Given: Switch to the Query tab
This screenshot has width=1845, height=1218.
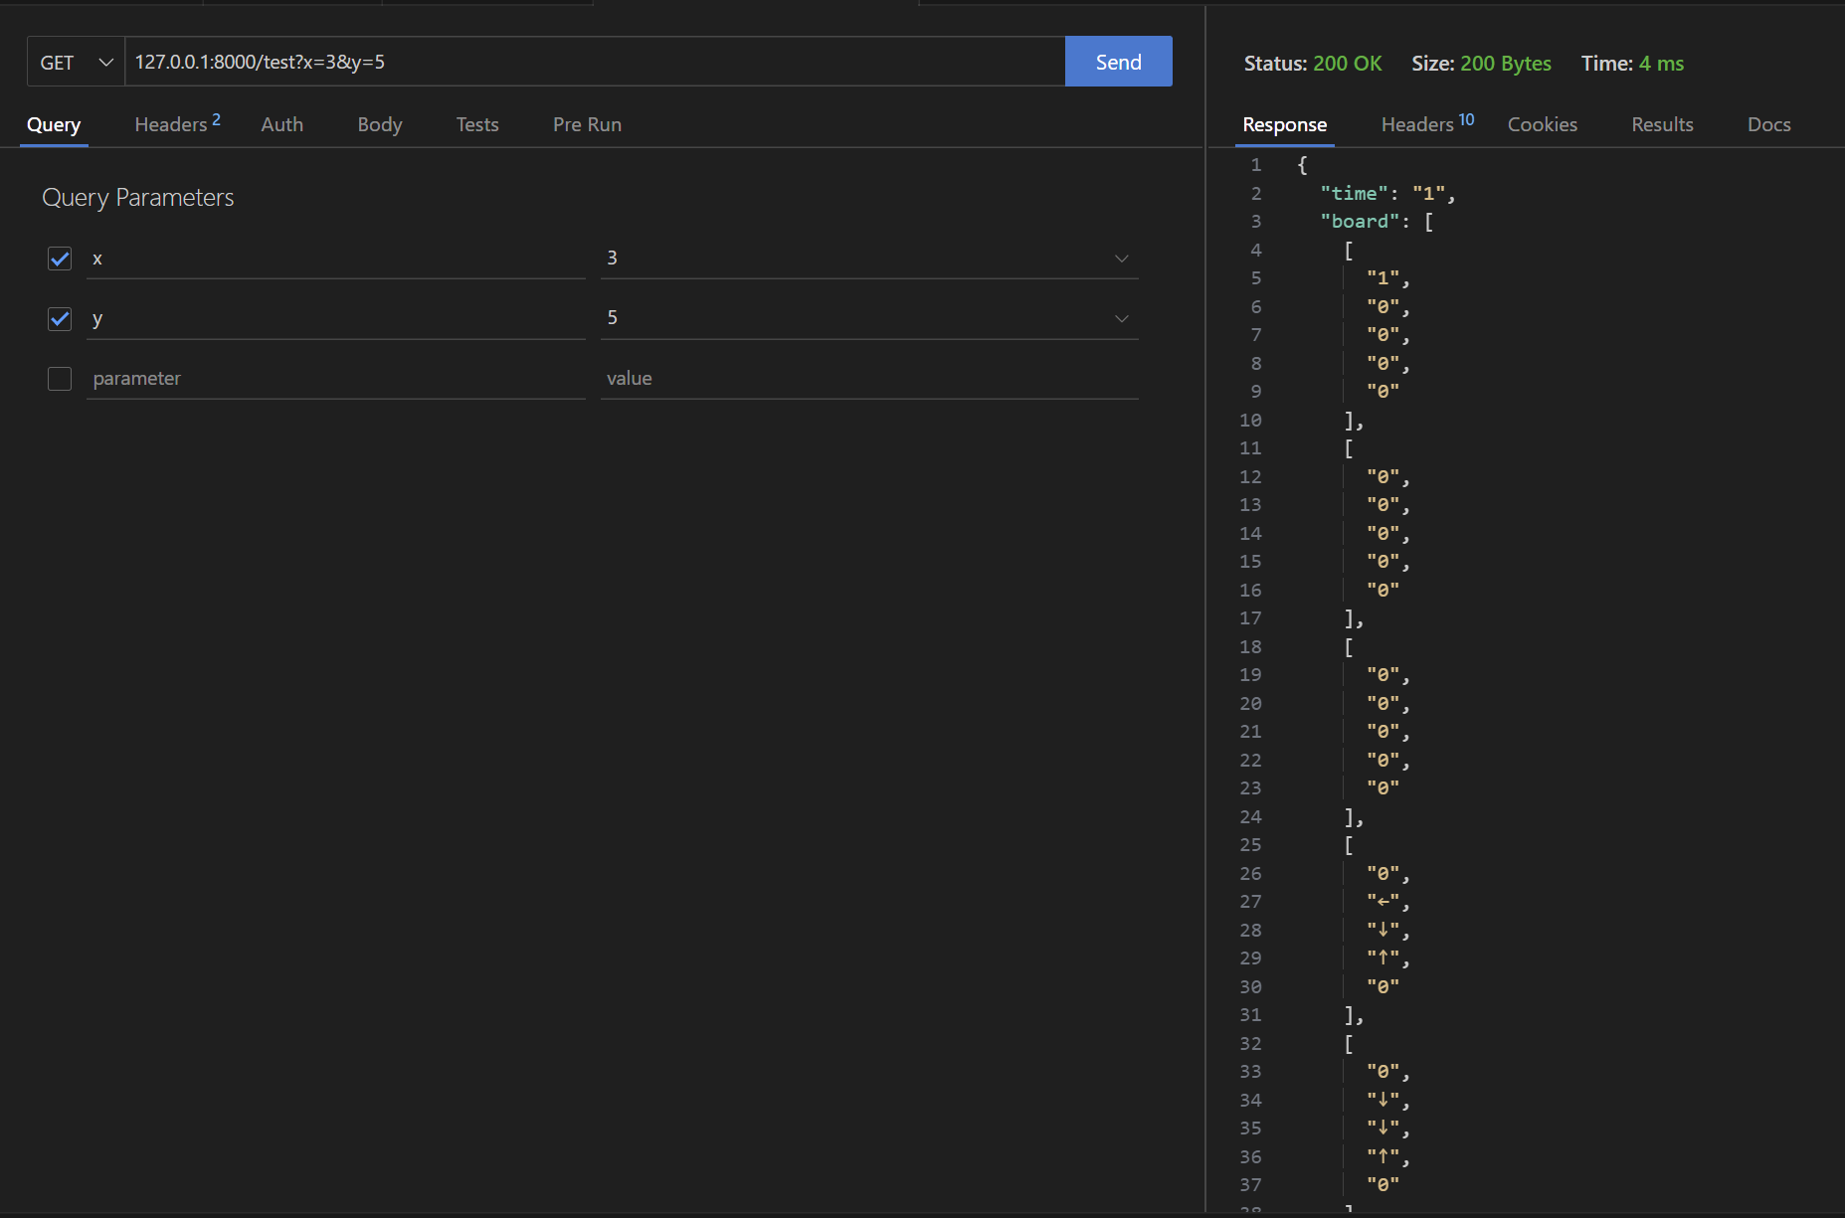Looking at the screenshot, I should point(54,124).
